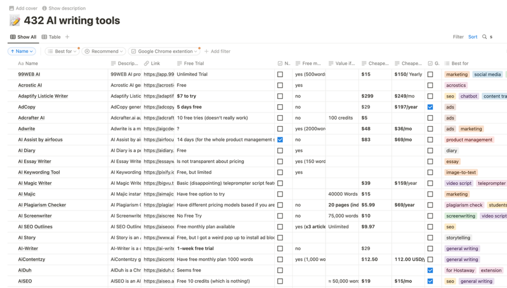The height and width of the screenshot is (288, 507).
Task: Click the screenwriting tag
Action: pyautogui.click(x=461, y=215)
